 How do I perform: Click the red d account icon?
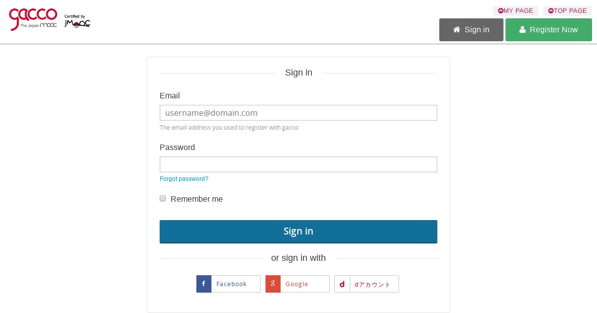[x=342, y=284]
